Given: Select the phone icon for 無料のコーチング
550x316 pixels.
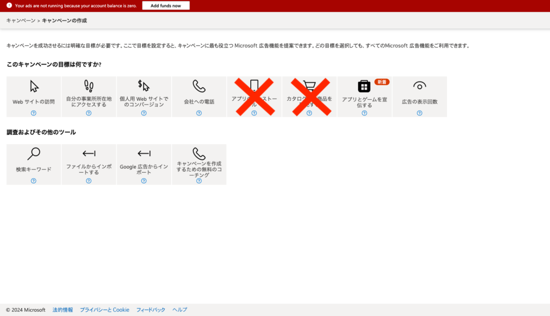Looking at the screenshot, I should (x=199, y=153).
